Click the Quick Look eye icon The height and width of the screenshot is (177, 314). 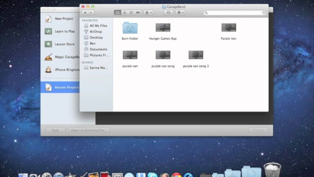(x=168, y=12)
